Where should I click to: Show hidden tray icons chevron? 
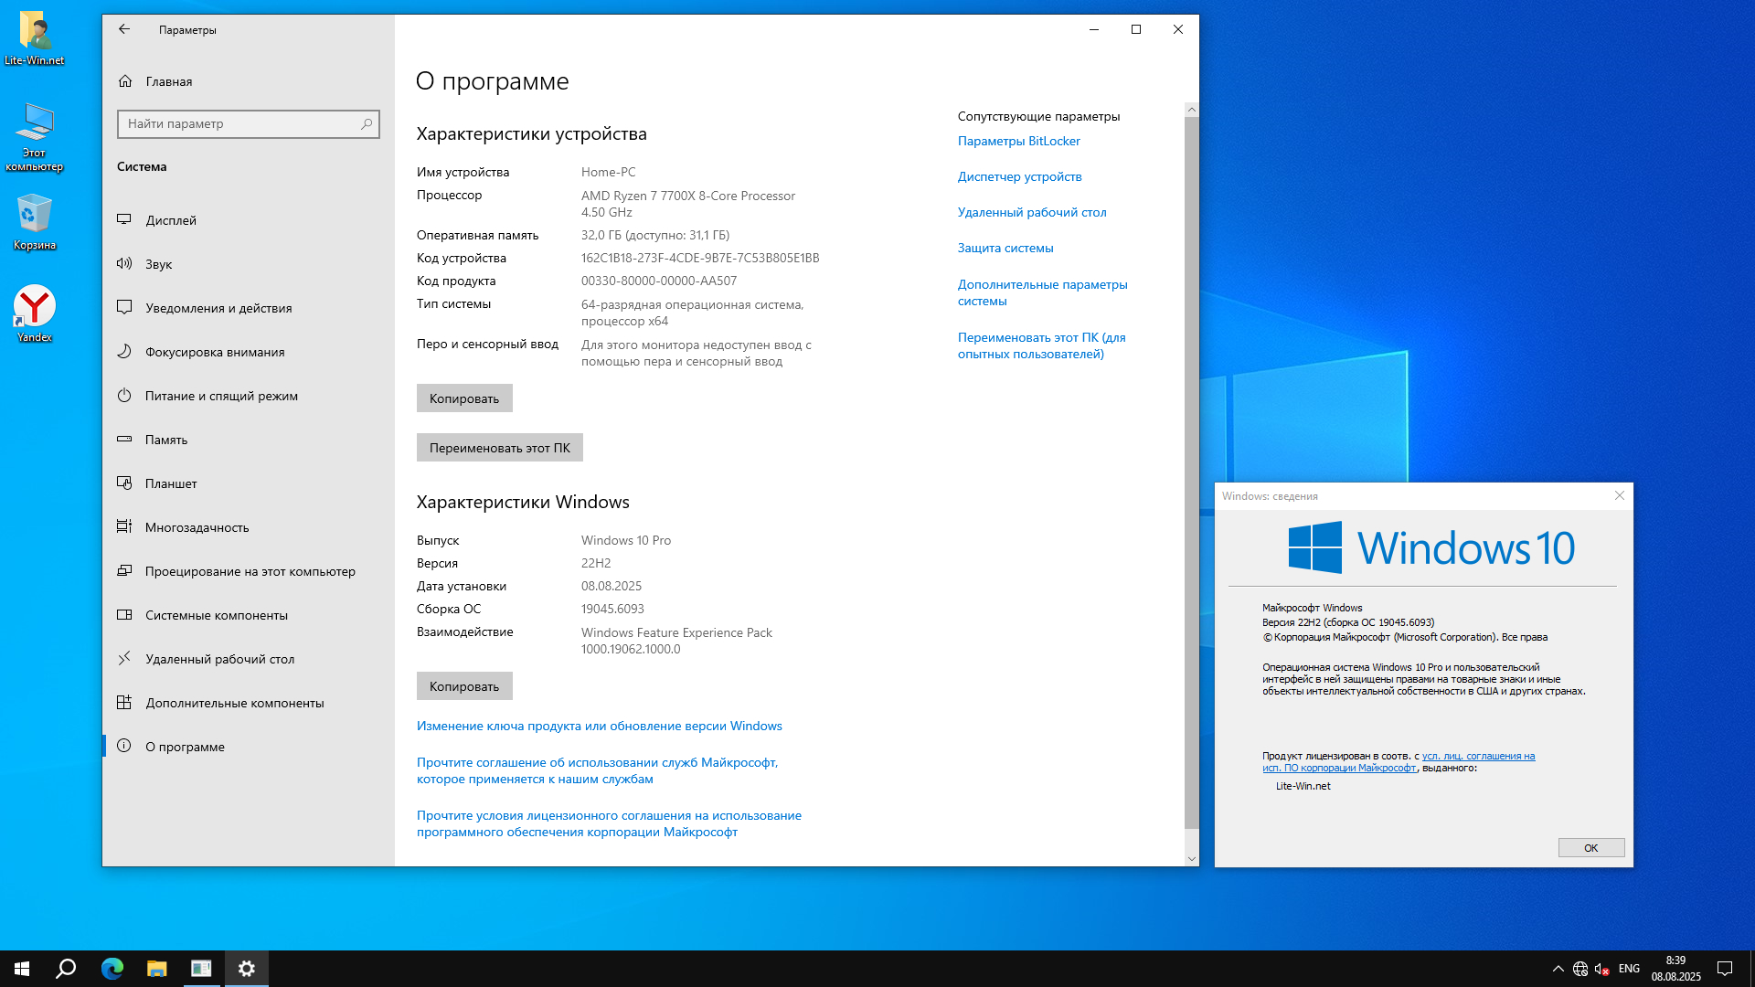tap(1558, 969)
